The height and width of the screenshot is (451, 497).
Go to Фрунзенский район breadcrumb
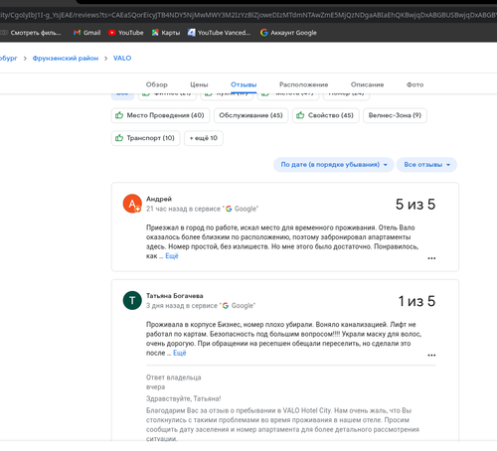(66, 59)
